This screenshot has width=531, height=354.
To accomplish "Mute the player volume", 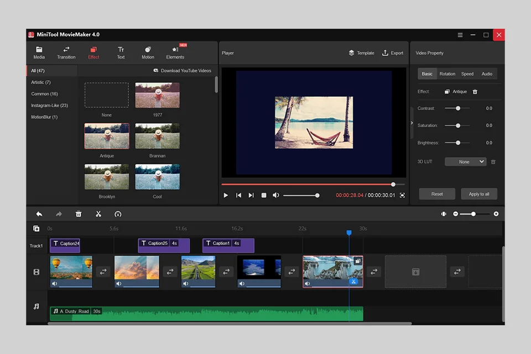I will pyautogui.click(x=276, y=195).
